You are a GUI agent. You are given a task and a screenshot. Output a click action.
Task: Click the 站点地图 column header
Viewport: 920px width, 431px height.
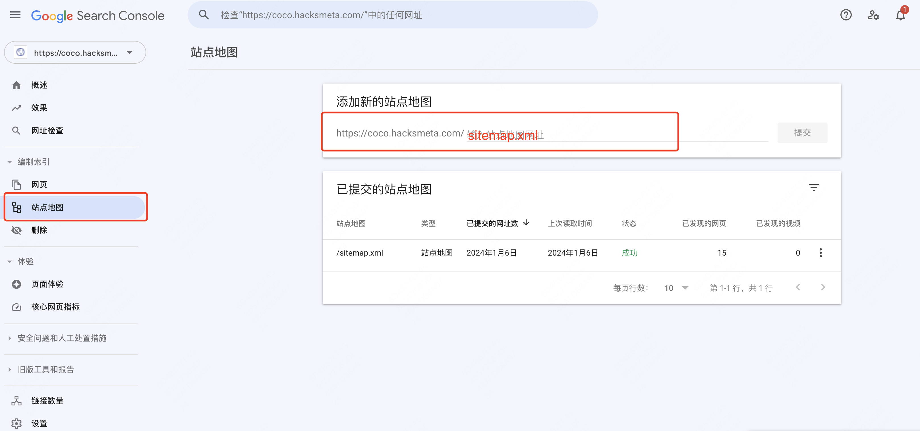351,223
